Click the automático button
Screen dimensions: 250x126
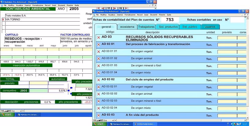[x=58, y=79]
